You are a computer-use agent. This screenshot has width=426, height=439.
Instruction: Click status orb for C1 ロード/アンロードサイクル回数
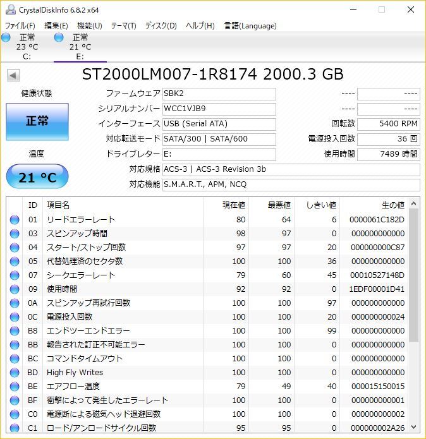[15, 428]
